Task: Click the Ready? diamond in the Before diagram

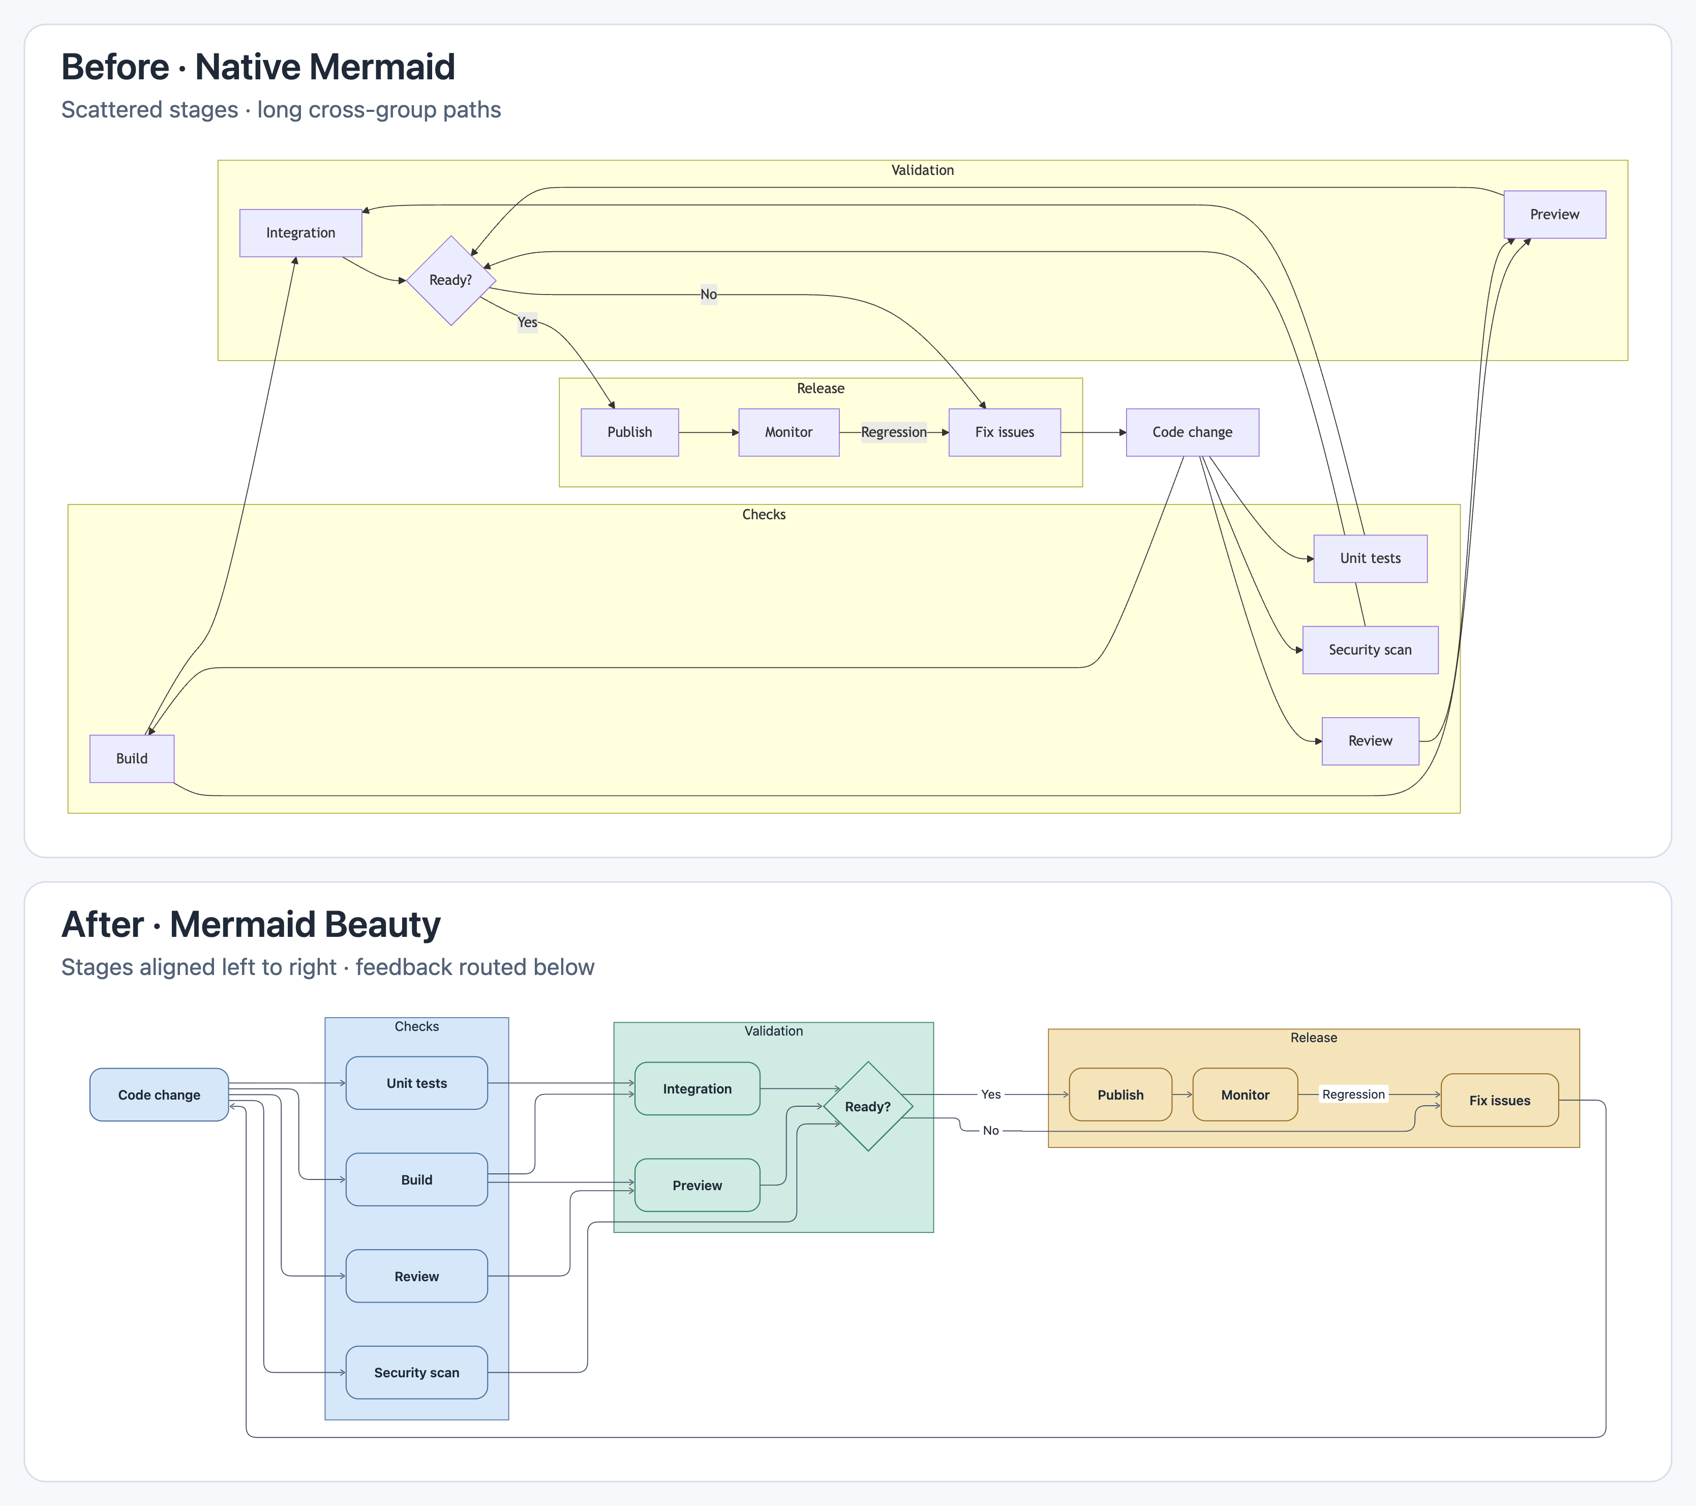Action: (x=450, y=281)
